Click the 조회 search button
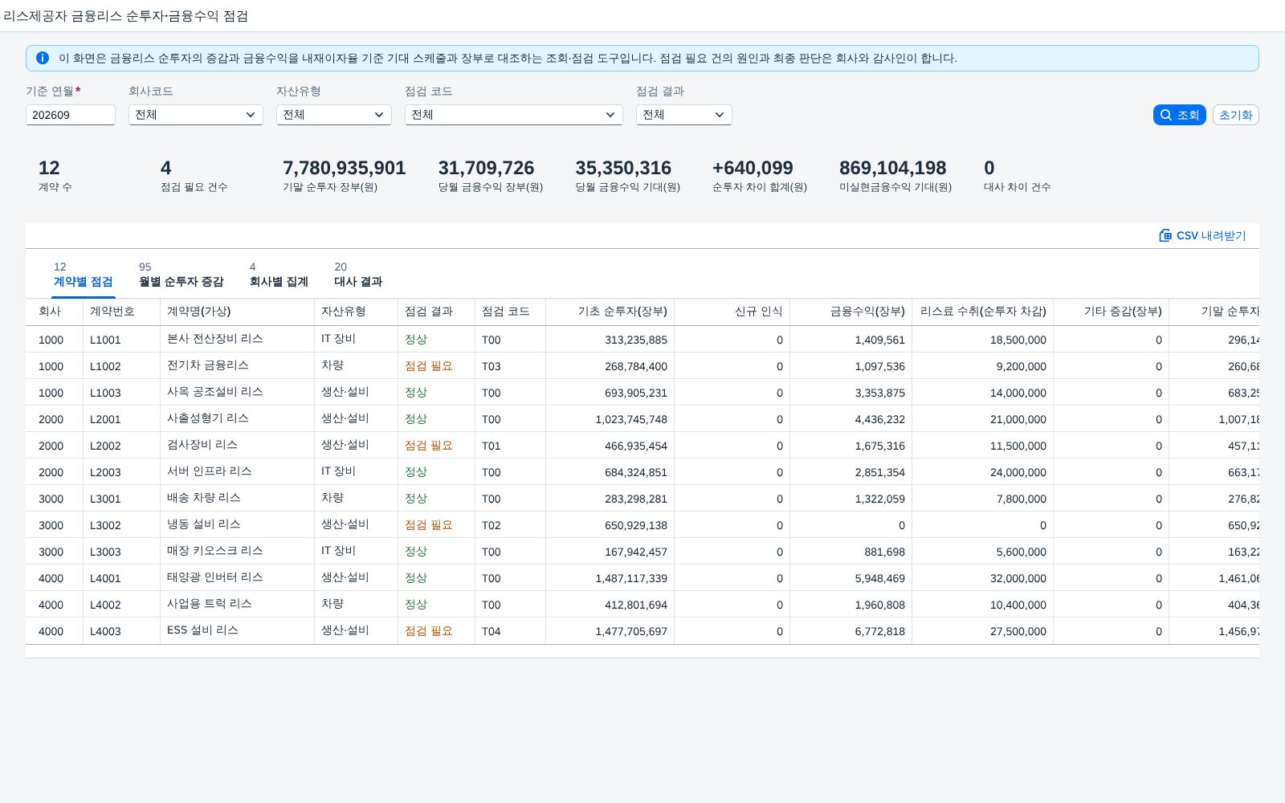 click(1179, 115)
